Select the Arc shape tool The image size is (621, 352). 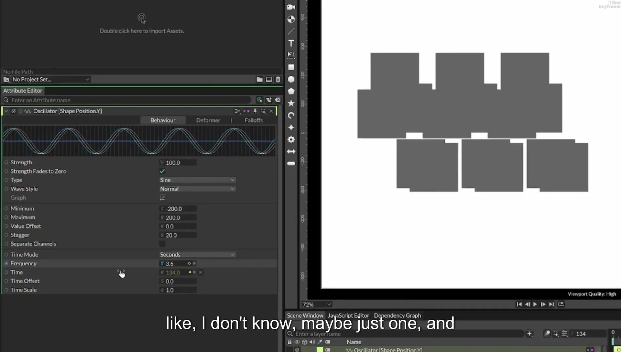(291, 115)
